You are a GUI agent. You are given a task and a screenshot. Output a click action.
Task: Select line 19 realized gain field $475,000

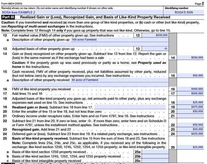[x=190, y=107]
